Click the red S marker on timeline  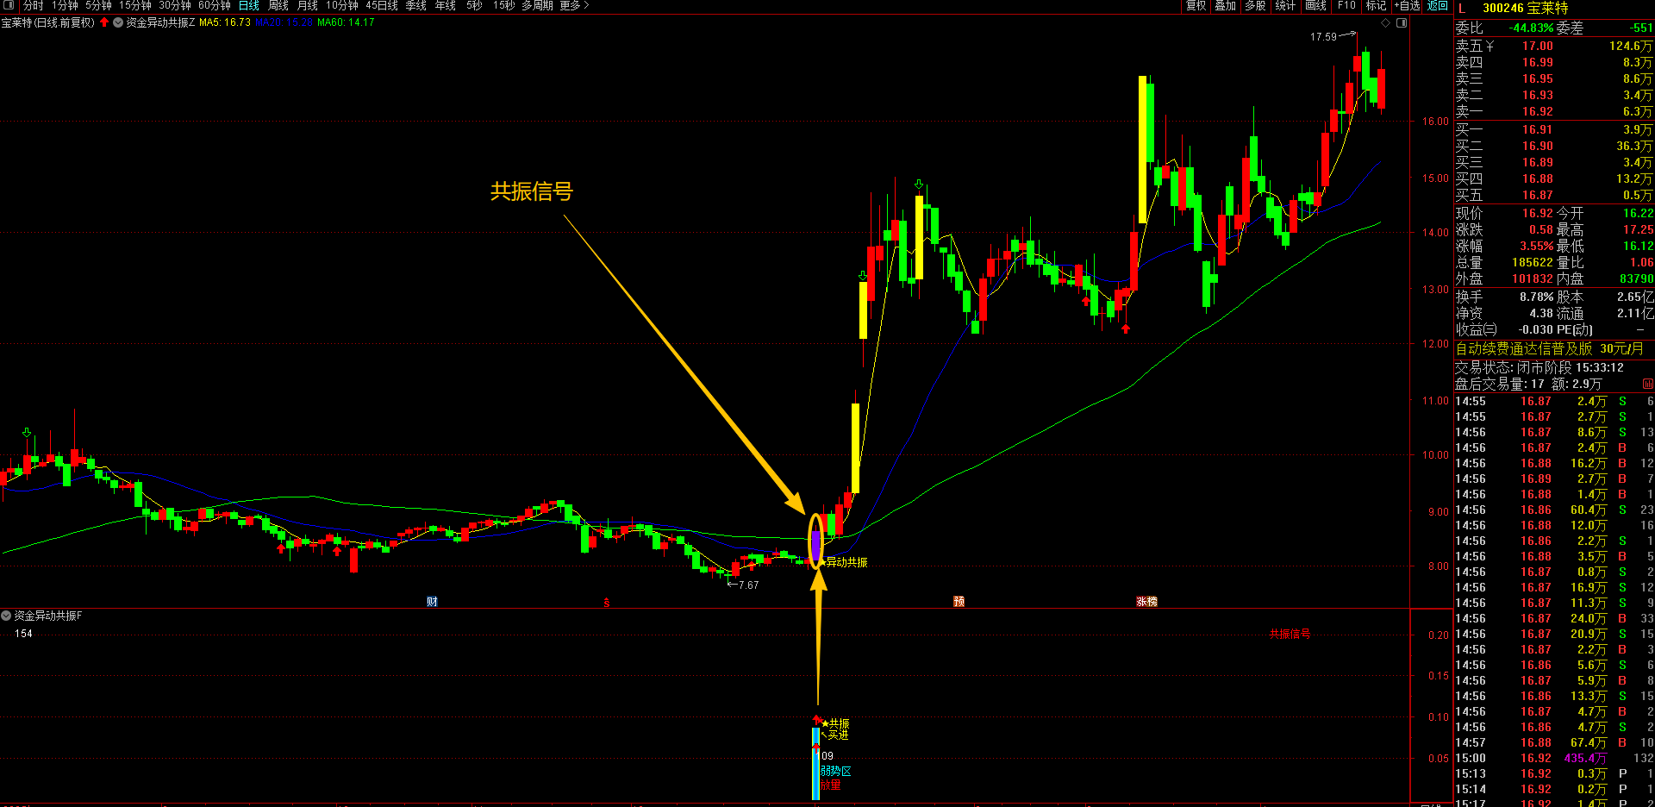click(607, 602)
